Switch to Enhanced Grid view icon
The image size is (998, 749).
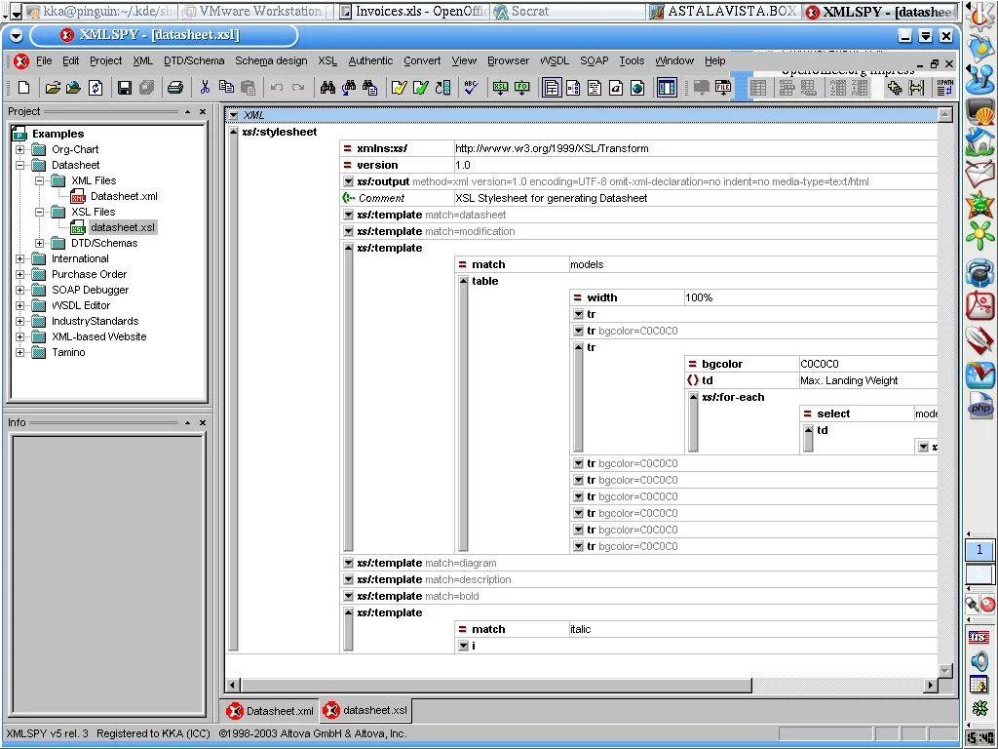[x=552, y=88]
